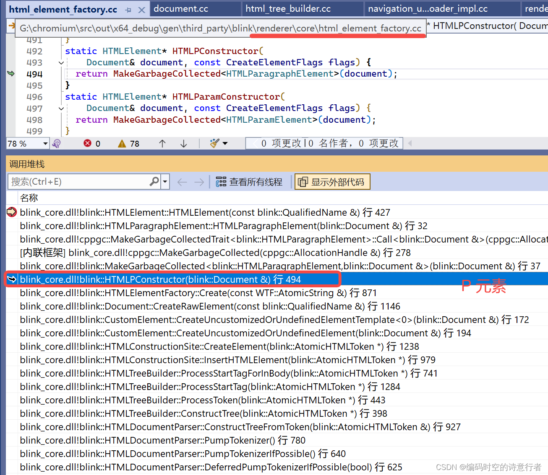This screenshot has height=475, width=548.
Task: Navigate forward in call stack search results
Action: click(199, 182)
